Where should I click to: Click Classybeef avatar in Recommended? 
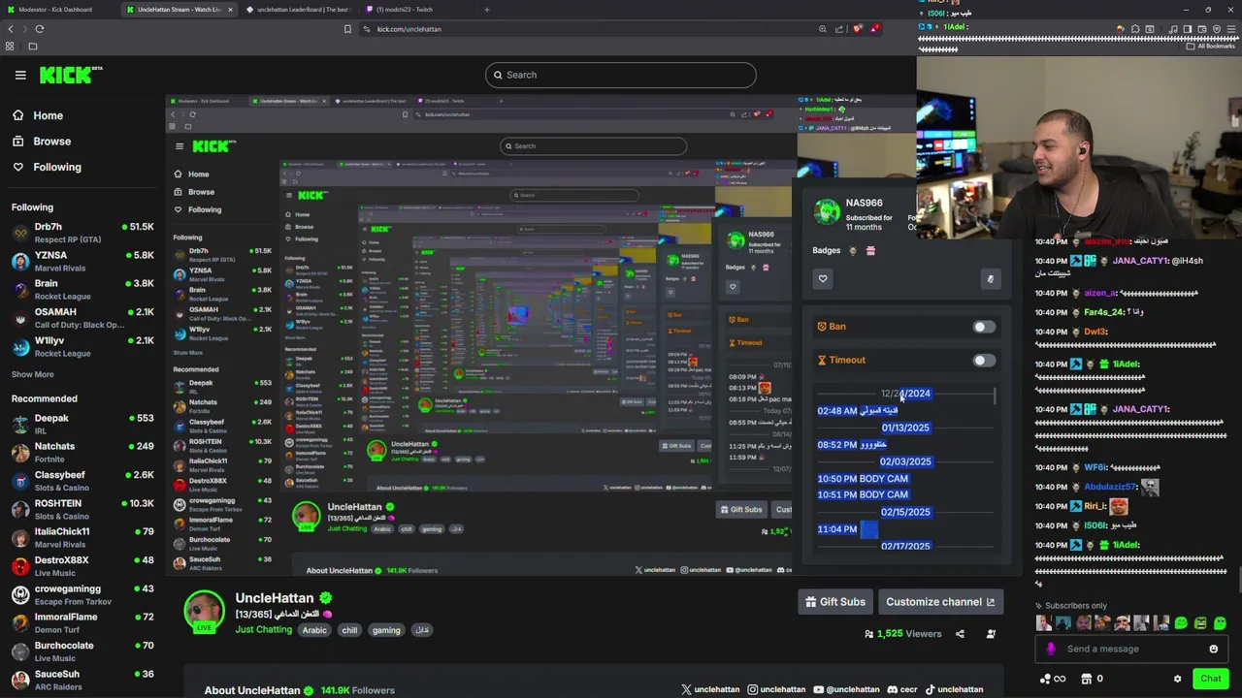pos(20,481)
